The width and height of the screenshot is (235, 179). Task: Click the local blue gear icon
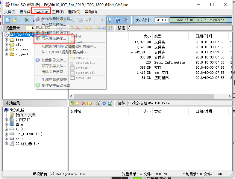pyautogui.click(x=104, y=103)
